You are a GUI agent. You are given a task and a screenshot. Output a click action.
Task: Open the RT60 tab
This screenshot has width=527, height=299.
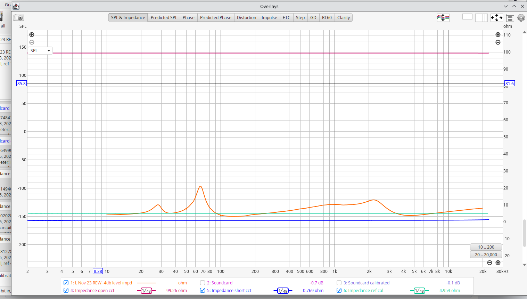(x=327, y=17)
